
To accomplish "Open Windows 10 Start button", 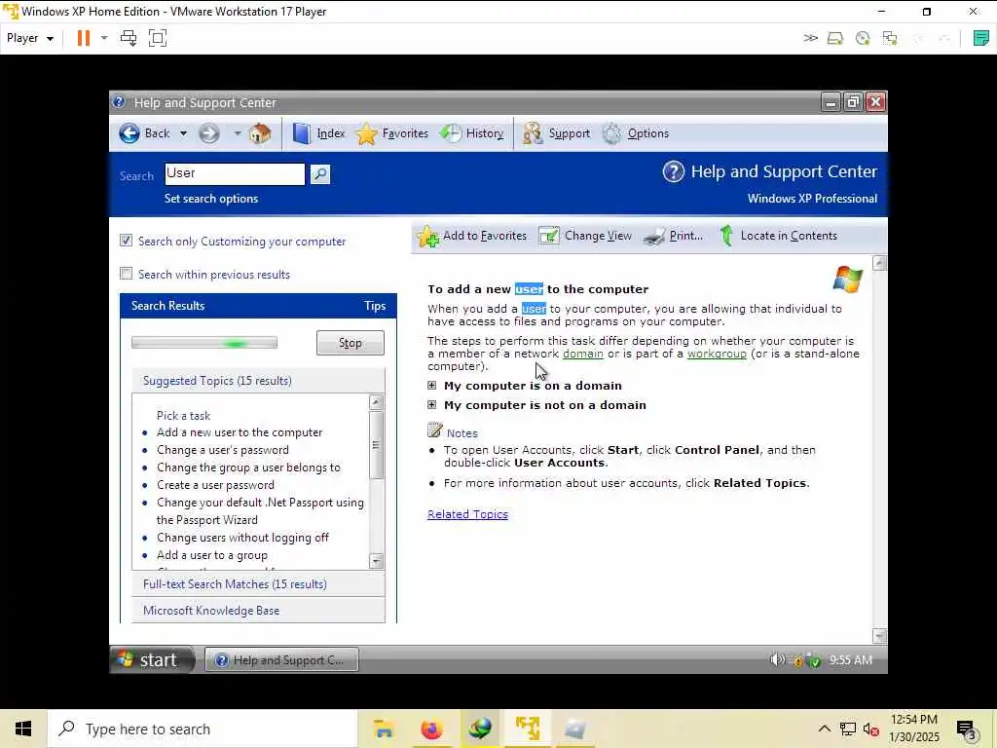I will tap(23, 729).
